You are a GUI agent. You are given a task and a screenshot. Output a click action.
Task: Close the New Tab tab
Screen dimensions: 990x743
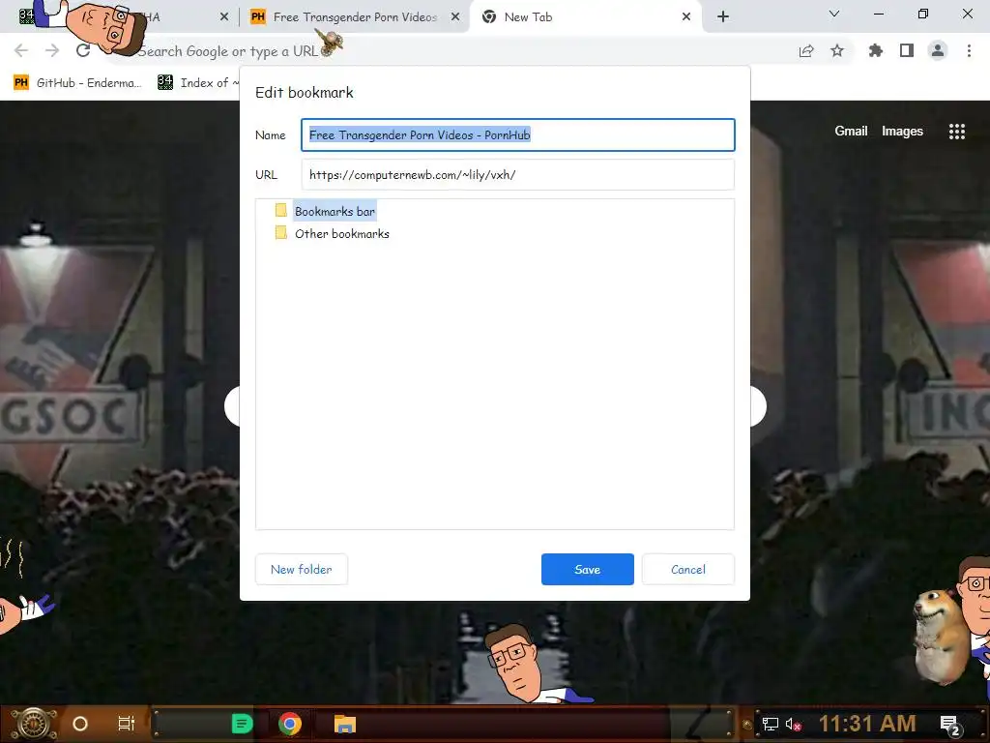pos(686,17)
